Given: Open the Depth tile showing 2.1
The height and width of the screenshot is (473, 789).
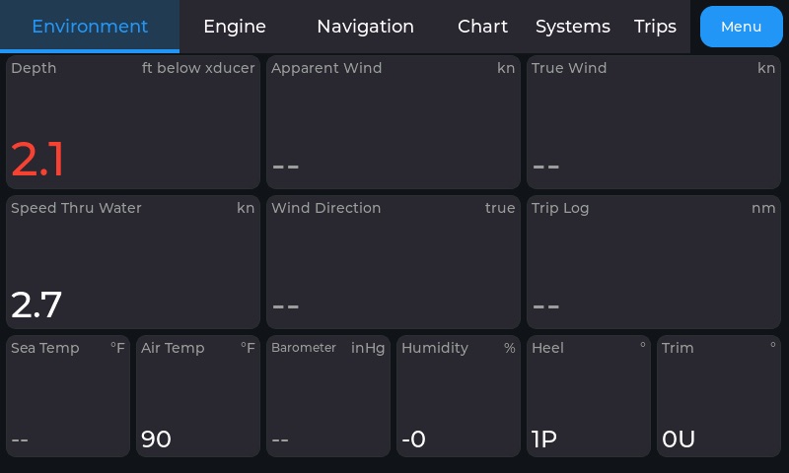Looking at the screenshot, I should [133, 122].
